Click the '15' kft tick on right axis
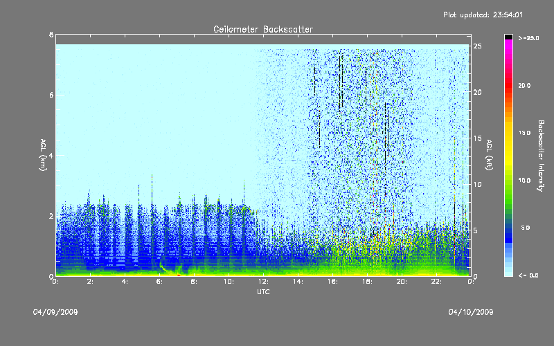 477,138
